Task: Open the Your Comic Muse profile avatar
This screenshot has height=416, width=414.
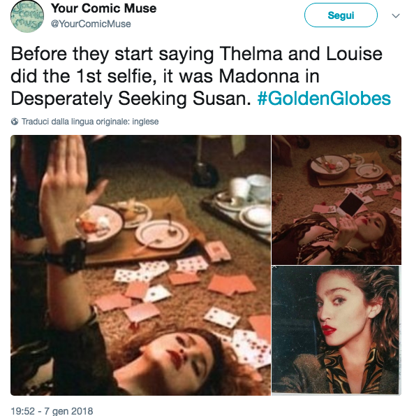Action: coord(27,16)
